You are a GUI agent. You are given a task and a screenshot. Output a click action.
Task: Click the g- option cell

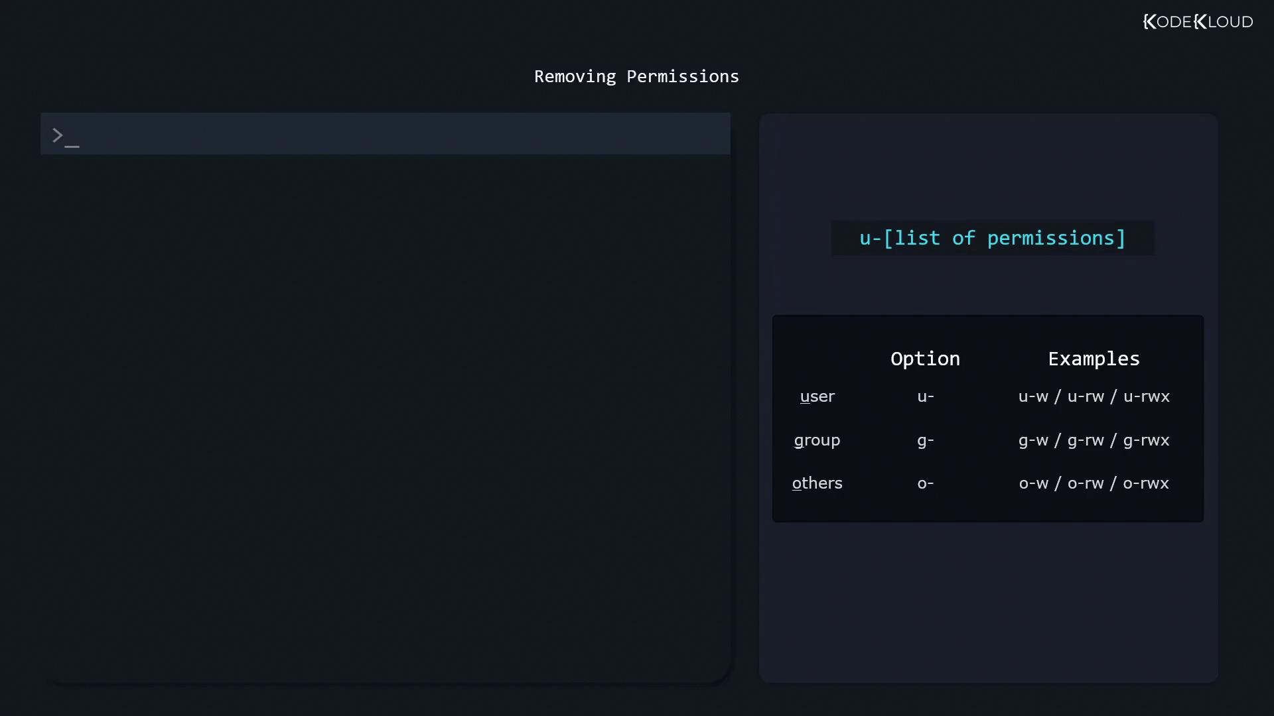pyautogui.click(x=925, y=440)
